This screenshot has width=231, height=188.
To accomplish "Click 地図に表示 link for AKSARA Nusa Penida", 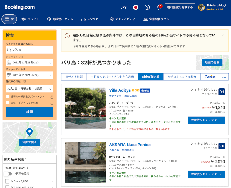I will (128, 150).
